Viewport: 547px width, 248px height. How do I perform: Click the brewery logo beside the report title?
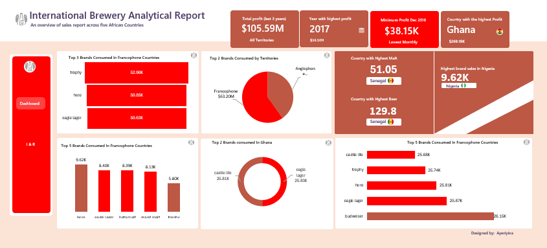click(x=21, y=19)
